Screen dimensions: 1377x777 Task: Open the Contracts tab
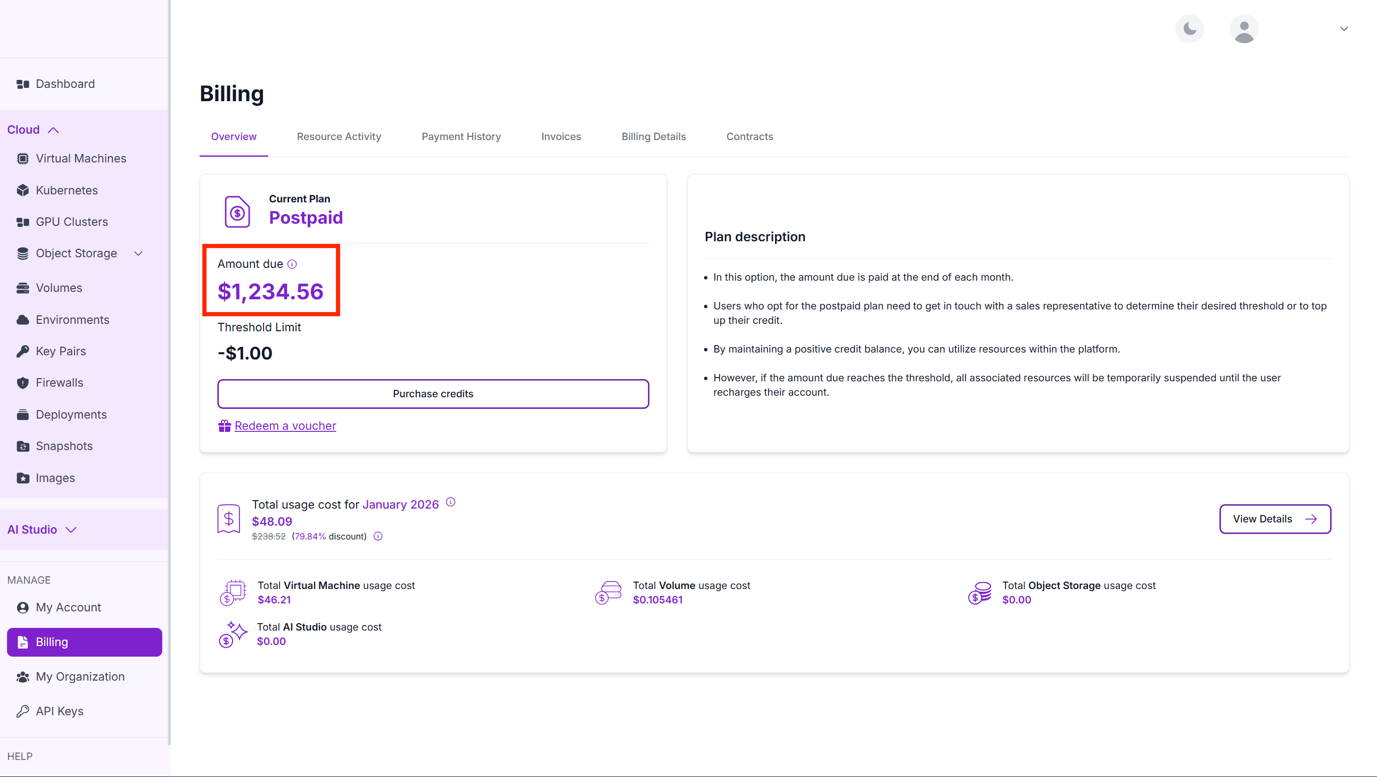(x=749, y=137)
